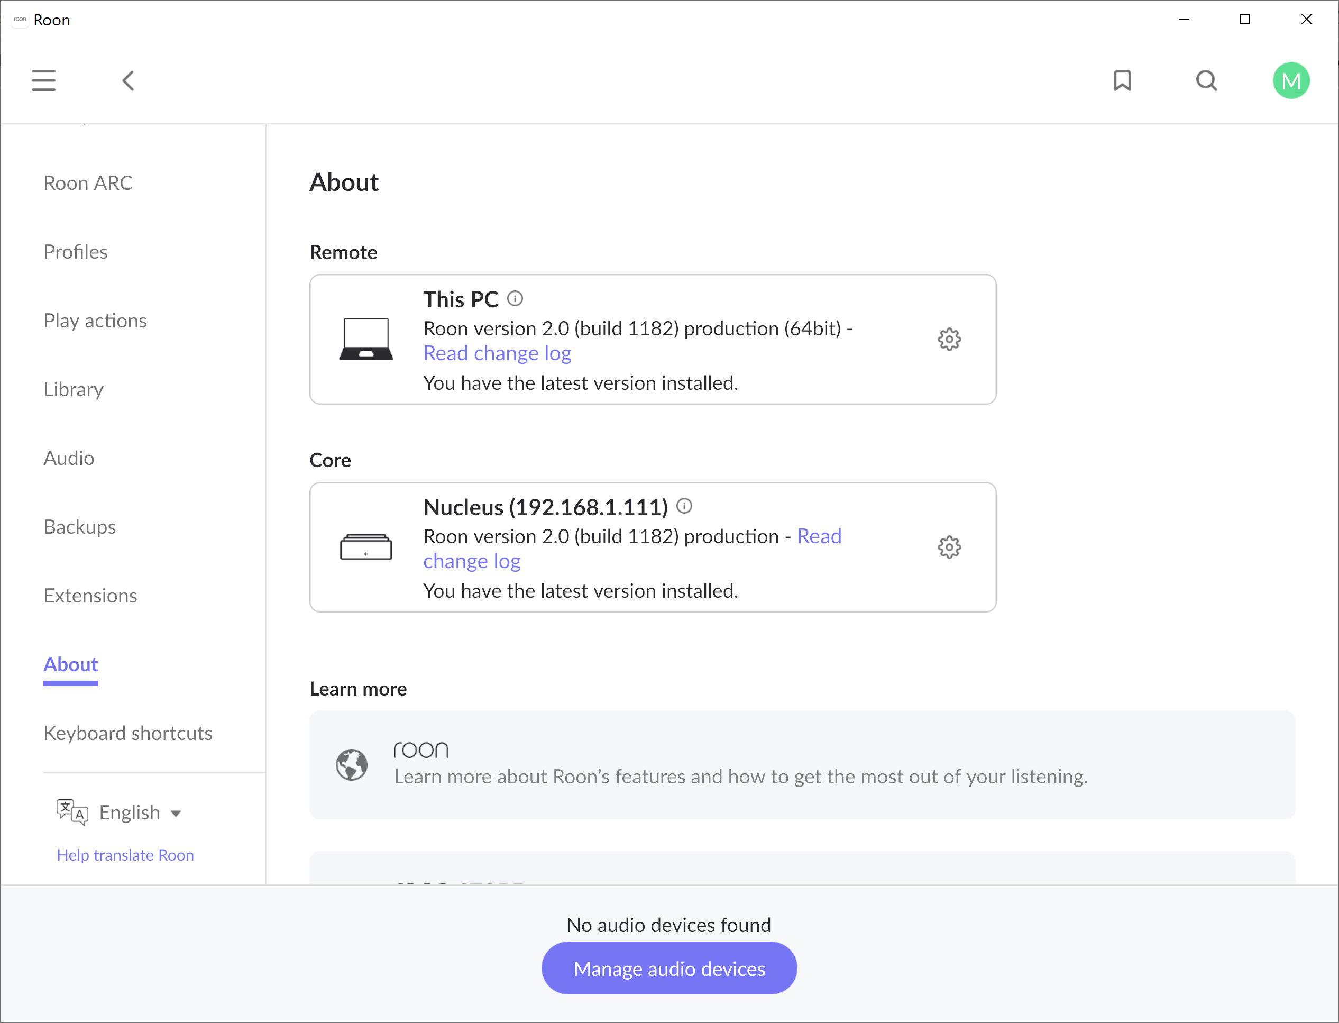Go back using the back arrow
The width and height of the screenshot is (1339, 1023).
coord(128,80)
